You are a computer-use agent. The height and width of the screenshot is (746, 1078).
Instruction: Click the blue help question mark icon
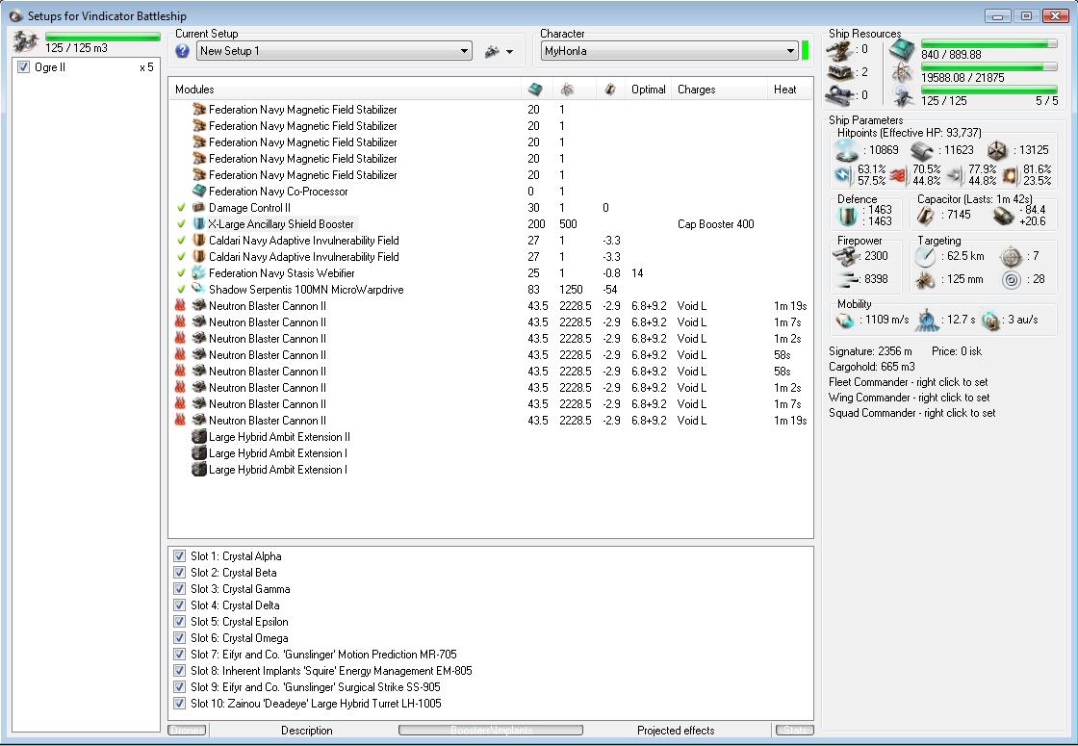point(182,51)
